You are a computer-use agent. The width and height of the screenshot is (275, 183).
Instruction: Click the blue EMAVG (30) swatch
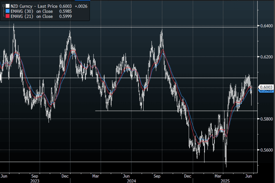(x=8, y=11)
